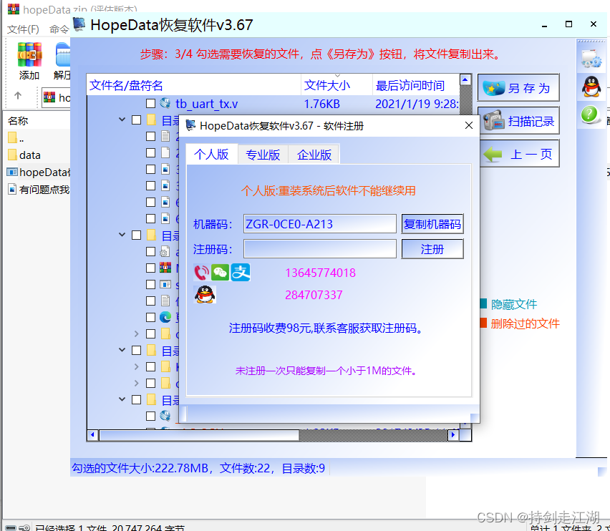Click phone number 13645774018
The image size is (610, 531).
[x=320, y=273]
